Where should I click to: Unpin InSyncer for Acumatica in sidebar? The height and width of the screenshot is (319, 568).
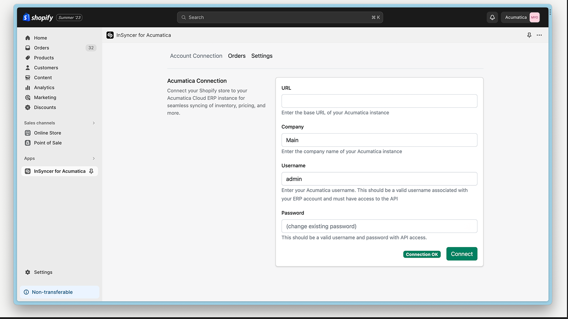91,171
